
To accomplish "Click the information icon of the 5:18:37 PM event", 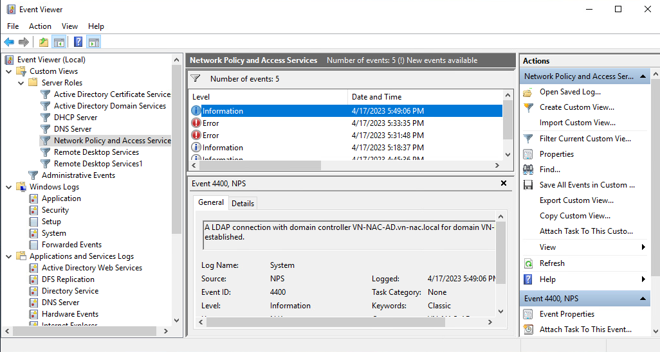I will [196, 148].
